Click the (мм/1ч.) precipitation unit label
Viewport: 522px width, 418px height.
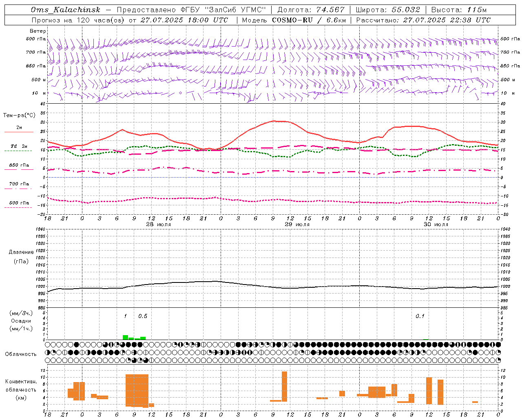[21, 329]
